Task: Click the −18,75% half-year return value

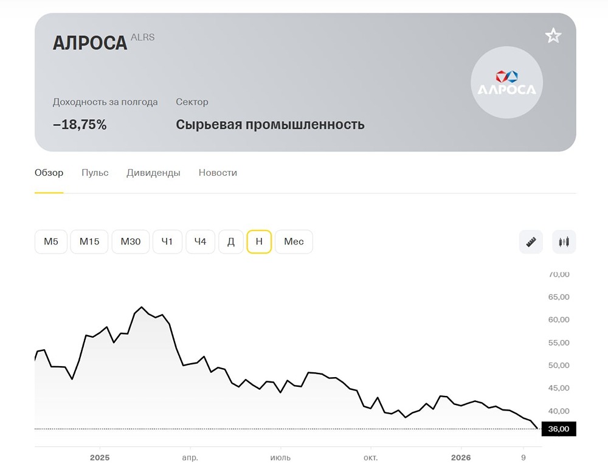Action: coord(80,124)
